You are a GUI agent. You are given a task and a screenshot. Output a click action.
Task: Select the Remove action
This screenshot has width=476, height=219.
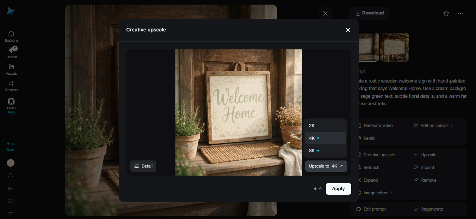[425, 180]
